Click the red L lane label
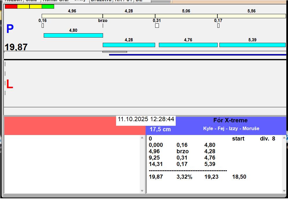Image resolution: width=288 pixels, height=207 pixels. pos(10,84)
